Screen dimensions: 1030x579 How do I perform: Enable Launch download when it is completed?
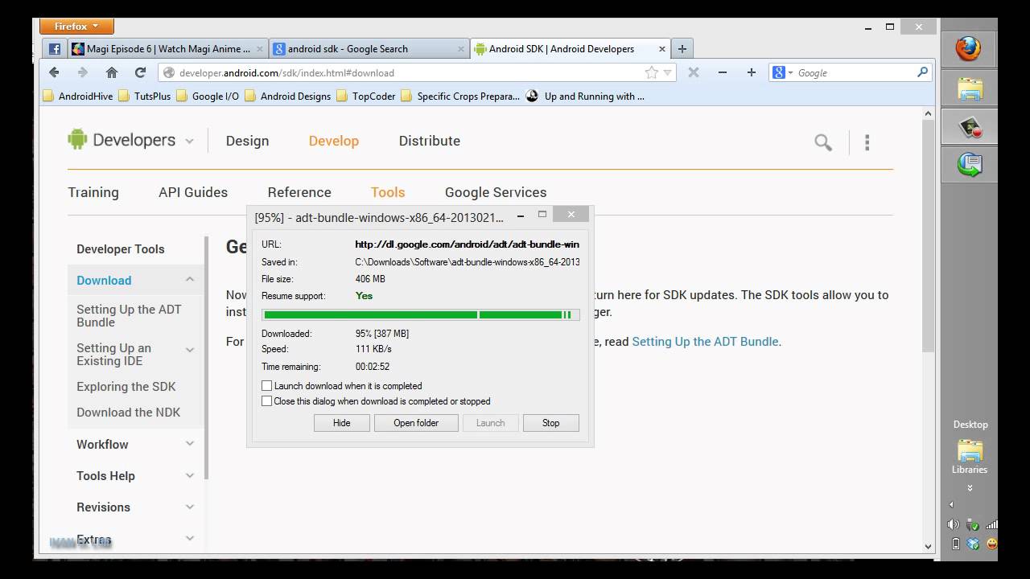click(x=267, y=386)
